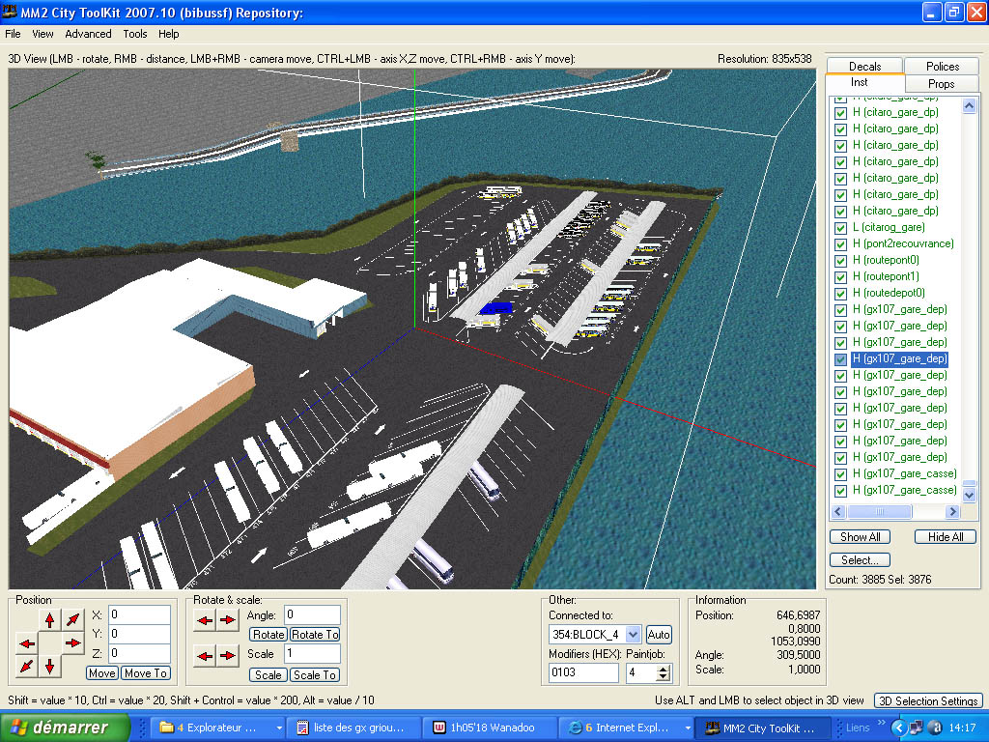989x742 pixels.
Task: Click the Modifiers (HEX) input field
Action: 583,672
